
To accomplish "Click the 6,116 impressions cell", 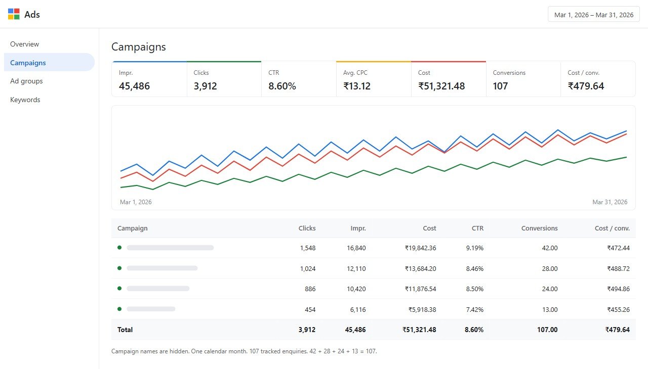I will click(x=358, y=309).
